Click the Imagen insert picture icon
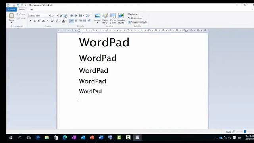This screenshot has height=143, width=254. tap(98, 16)
